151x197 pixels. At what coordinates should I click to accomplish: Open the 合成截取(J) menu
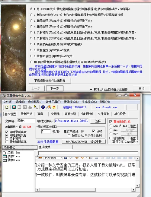pyautogui.click(x=35, y=102)
